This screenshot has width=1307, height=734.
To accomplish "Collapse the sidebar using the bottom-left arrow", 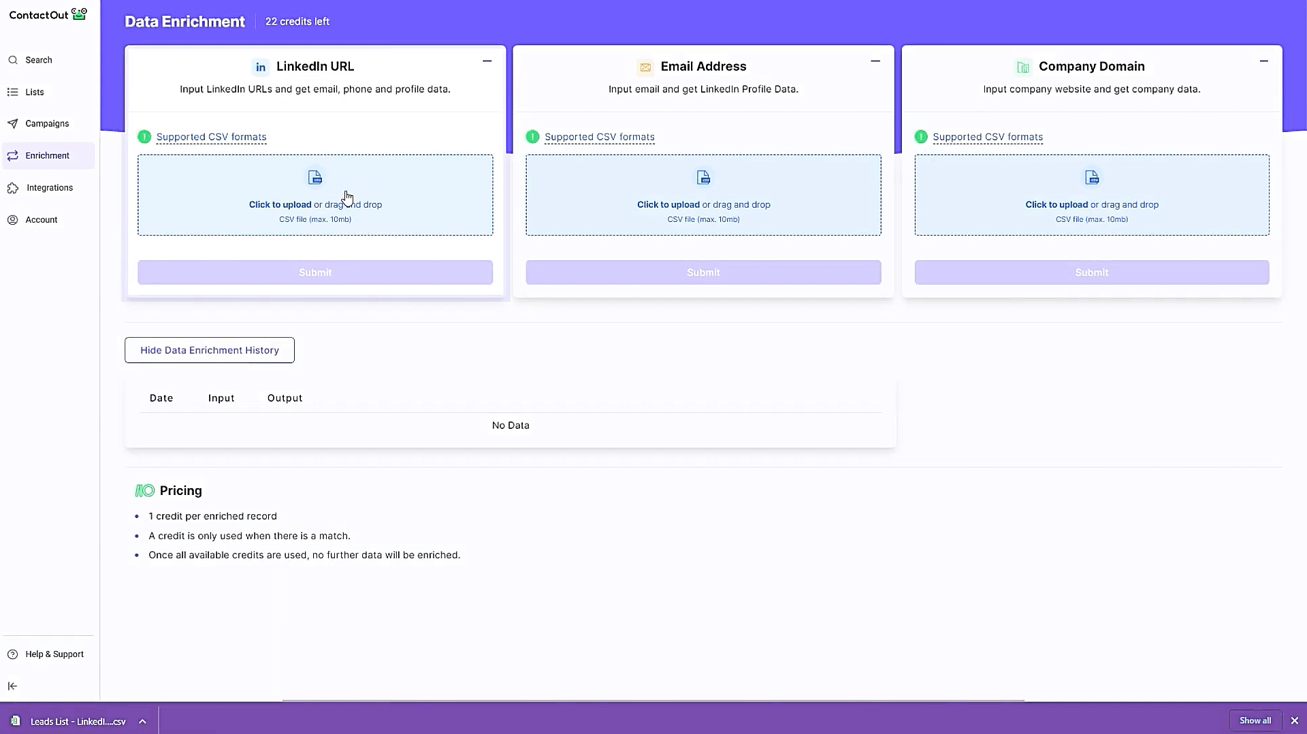I will [x=12, y=686].
